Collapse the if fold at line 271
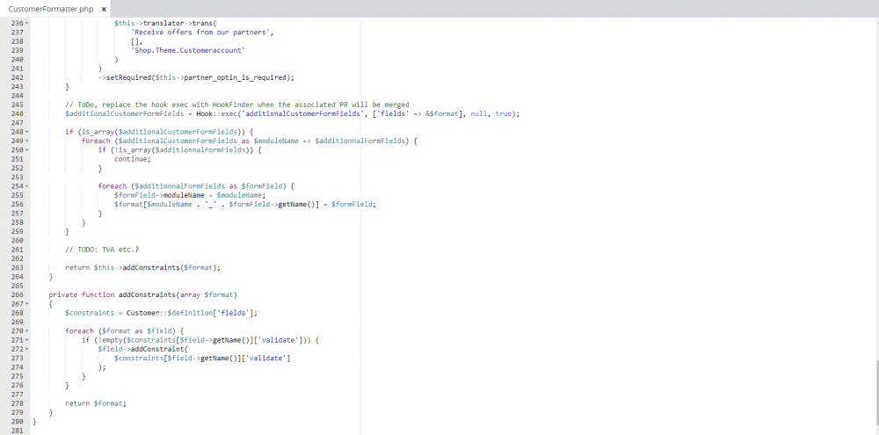 tap(27, 340)
